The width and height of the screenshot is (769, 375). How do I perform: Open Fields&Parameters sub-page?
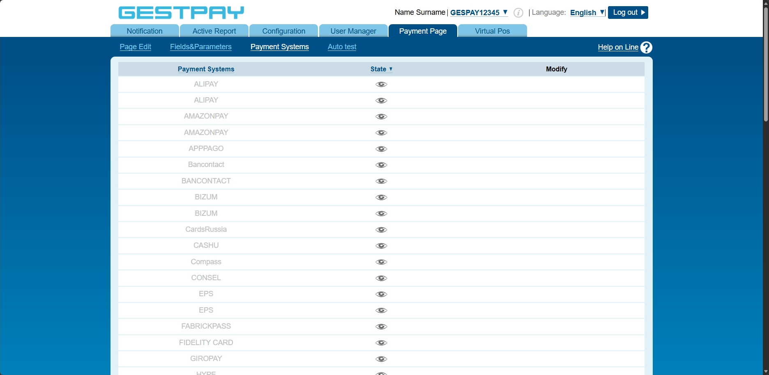tap(201, 47)
